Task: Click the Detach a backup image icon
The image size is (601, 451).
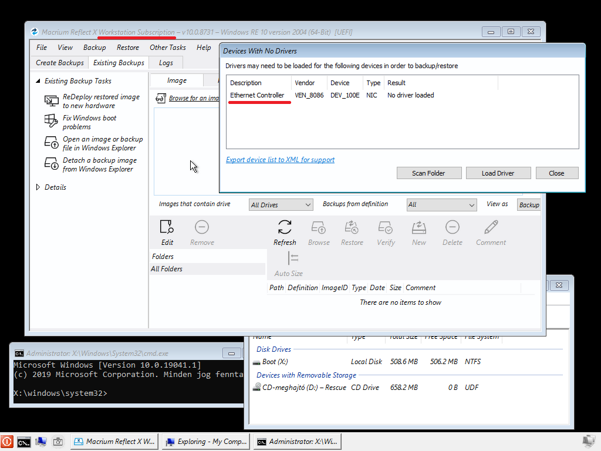Action: (51, 164)
